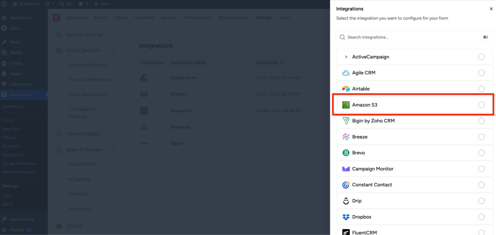Select the Agile CRM radio button
496x235 pixels.
(x=481, y=73)
